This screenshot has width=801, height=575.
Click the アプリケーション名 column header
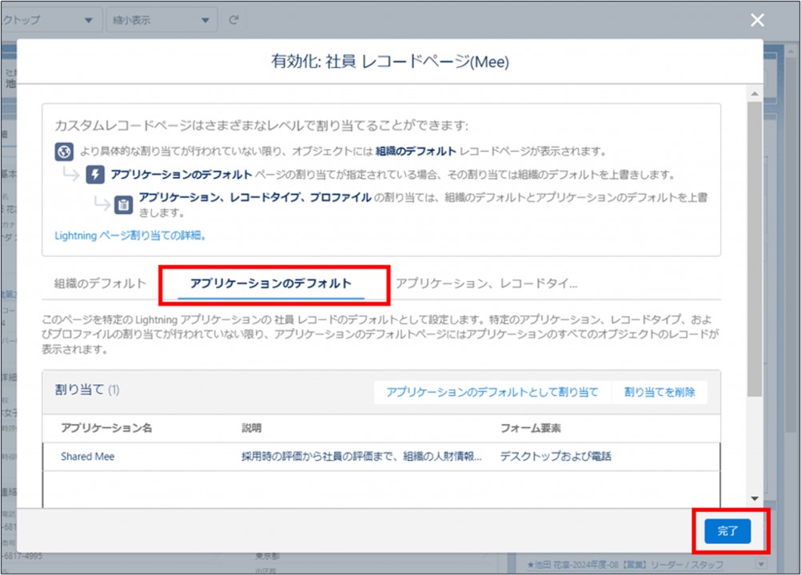pyautogui.click(x=106, y=428)
